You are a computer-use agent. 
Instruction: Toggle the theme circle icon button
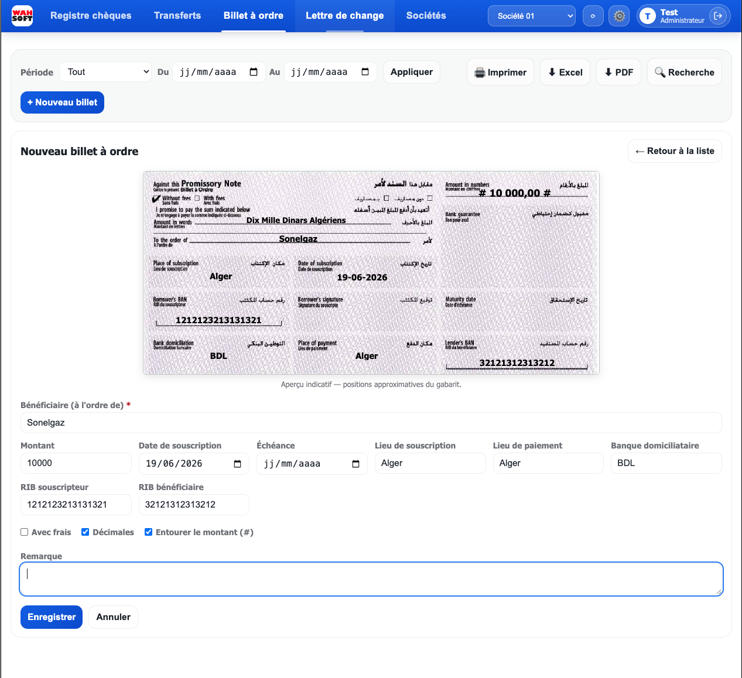tap(593, 16)
